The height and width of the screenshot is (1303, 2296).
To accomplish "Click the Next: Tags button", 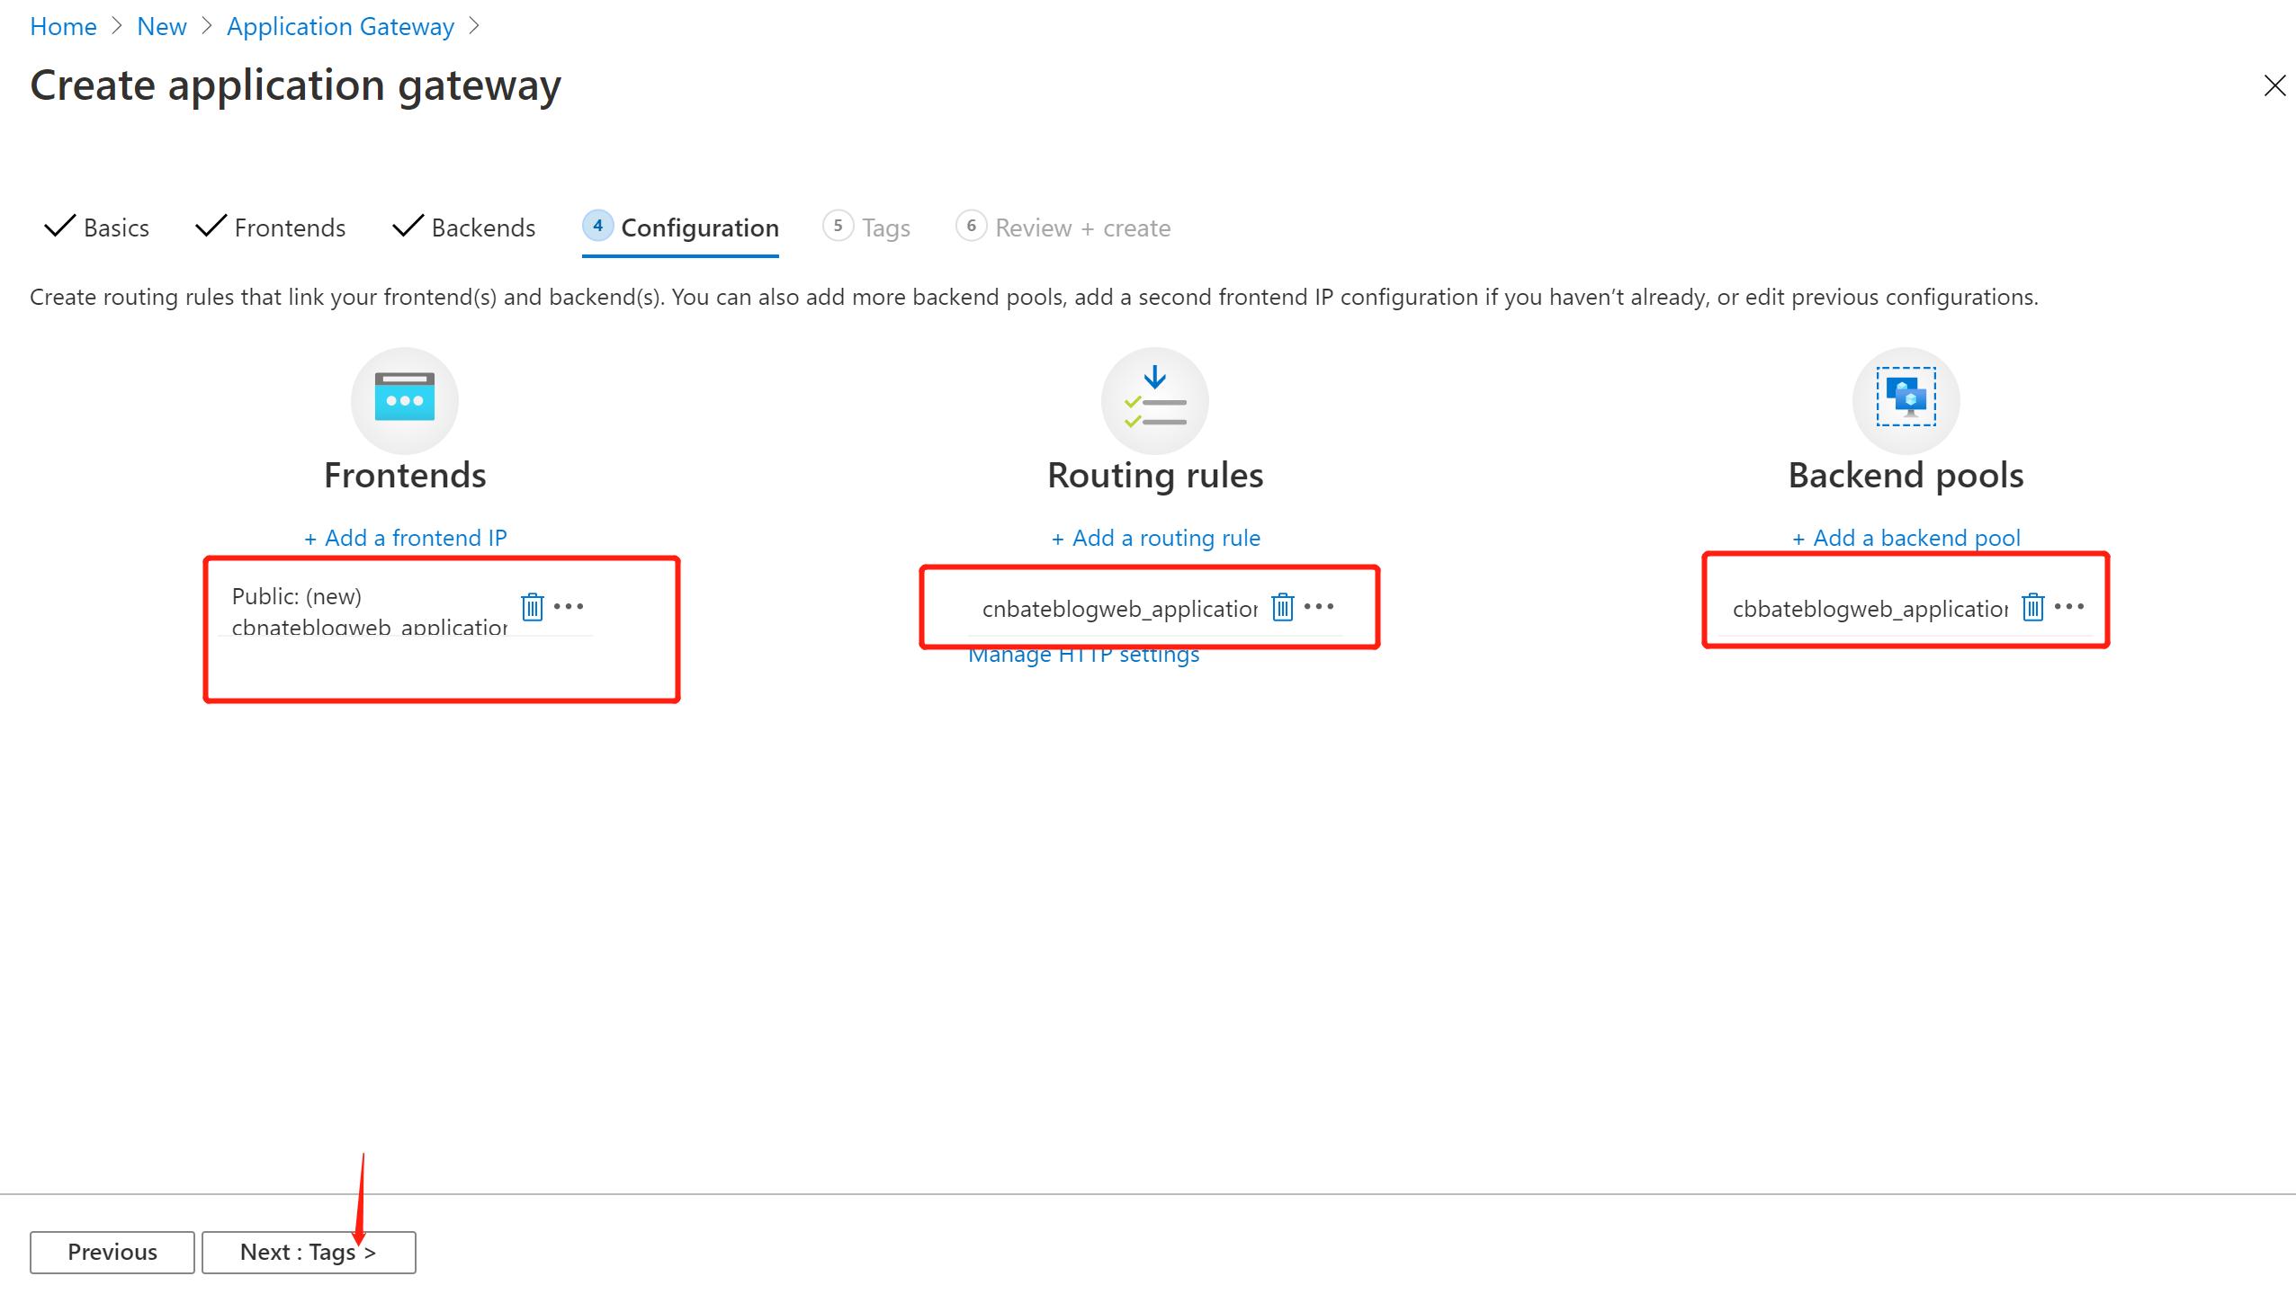I will pyautogui.click(x=308, y=1252).
